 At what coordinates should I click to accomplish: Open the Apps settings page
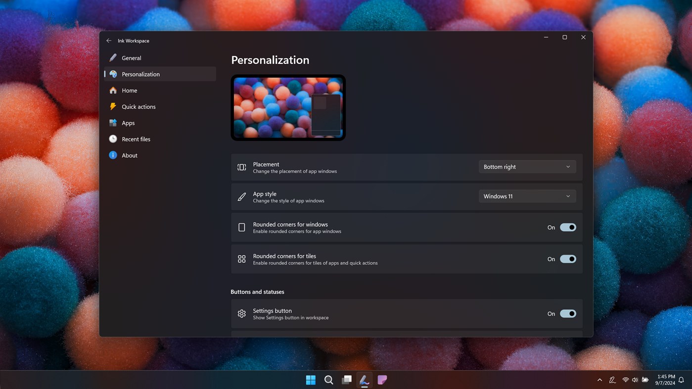[160, 123]
